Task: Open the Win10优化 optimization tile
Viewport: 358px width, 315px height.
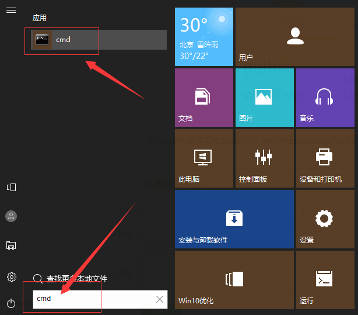Action: point(234,279)
